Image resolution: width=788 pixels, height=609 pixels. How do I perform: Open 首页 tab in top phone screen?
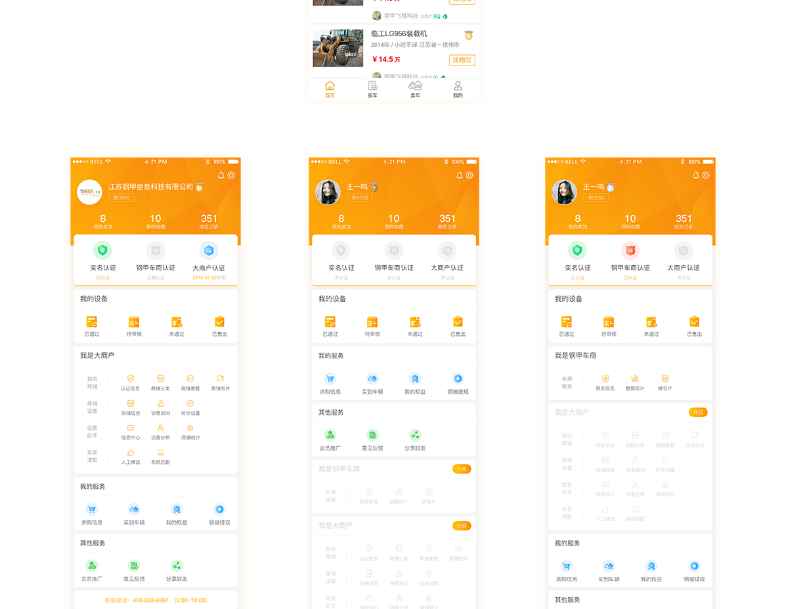tap(330, 89)
